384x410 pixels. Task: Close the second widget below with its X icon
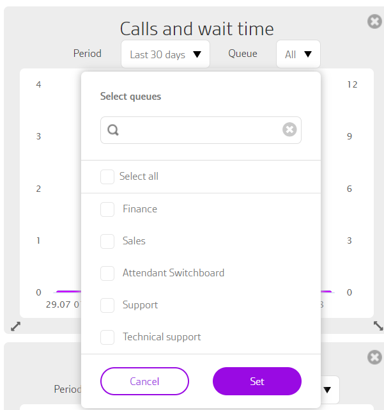pyautogui.click(x=374, y=357)
